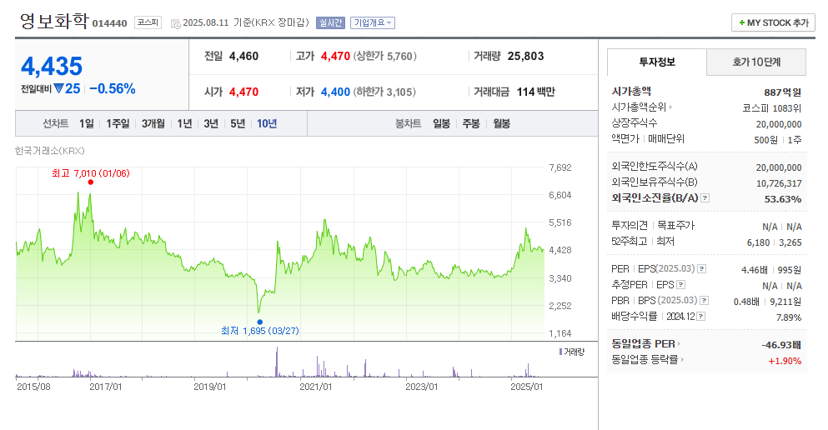The height and width of the screenshot is (430, 828).
Task: Open help icon beside 외국인소진율(B/A)
Action: (x=705, y=198)
